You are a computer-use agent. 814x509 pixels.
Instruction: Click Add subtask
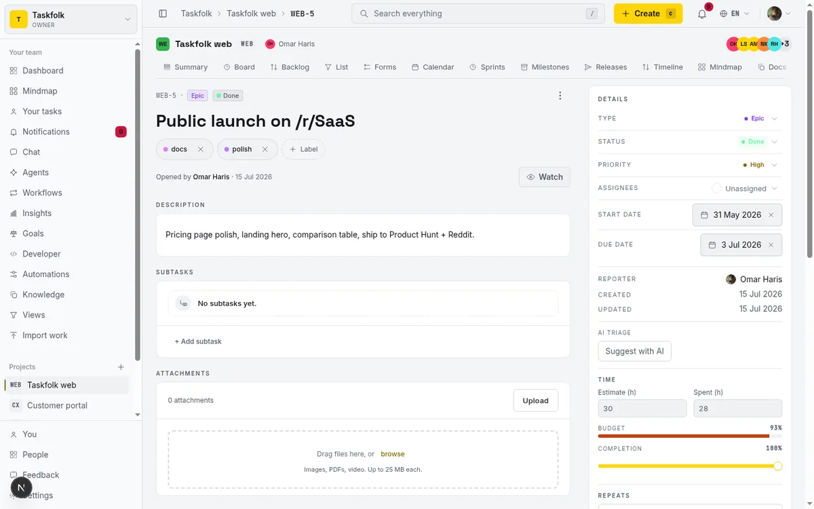pos(198,341)
